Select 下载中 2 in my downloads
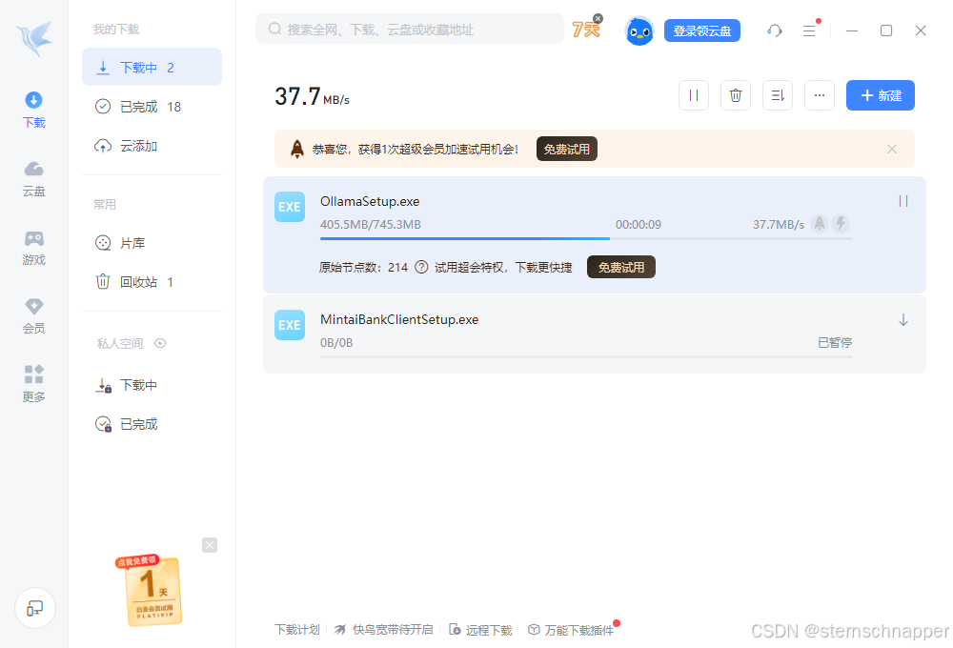Viewport: 953px width, 648px height. 152,67
